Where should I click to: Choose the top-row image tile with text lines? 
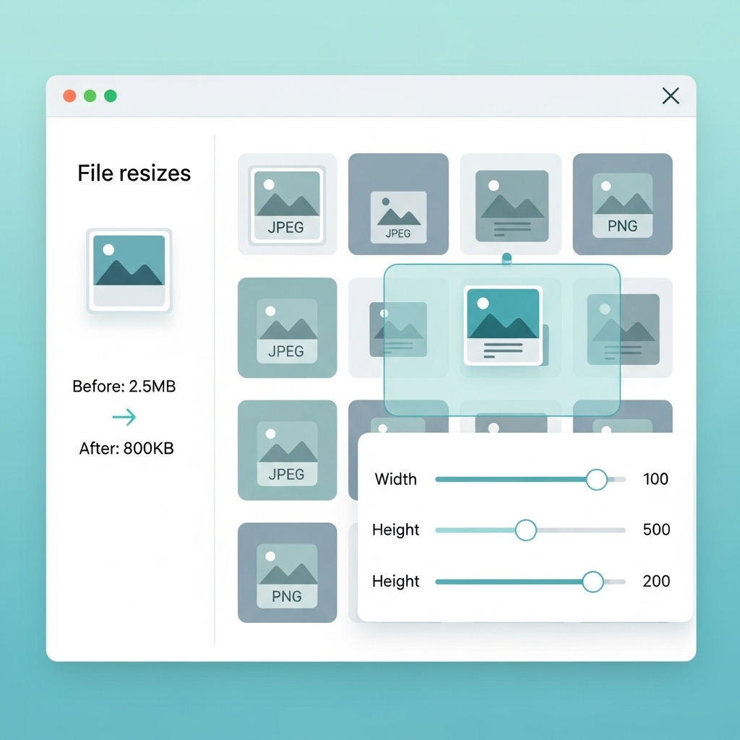pyautogui.click(x=511, y=204)
